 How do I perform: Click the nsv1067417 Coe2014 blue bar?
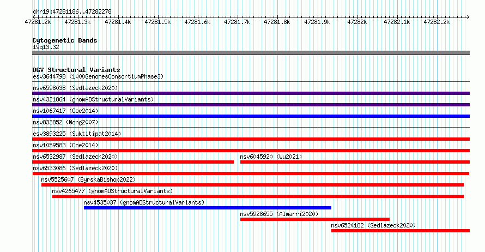point(251,116)
